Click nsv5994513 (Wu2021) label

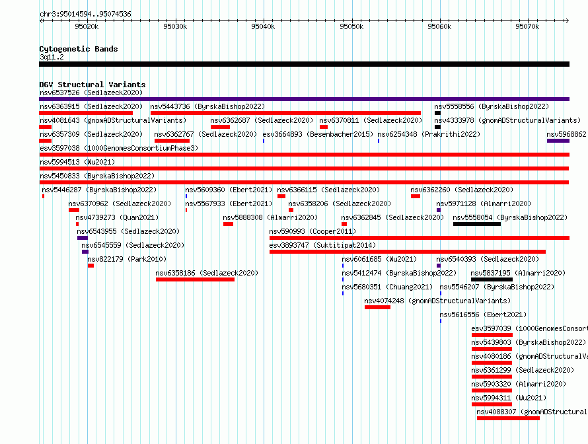[x=77, y=162]
